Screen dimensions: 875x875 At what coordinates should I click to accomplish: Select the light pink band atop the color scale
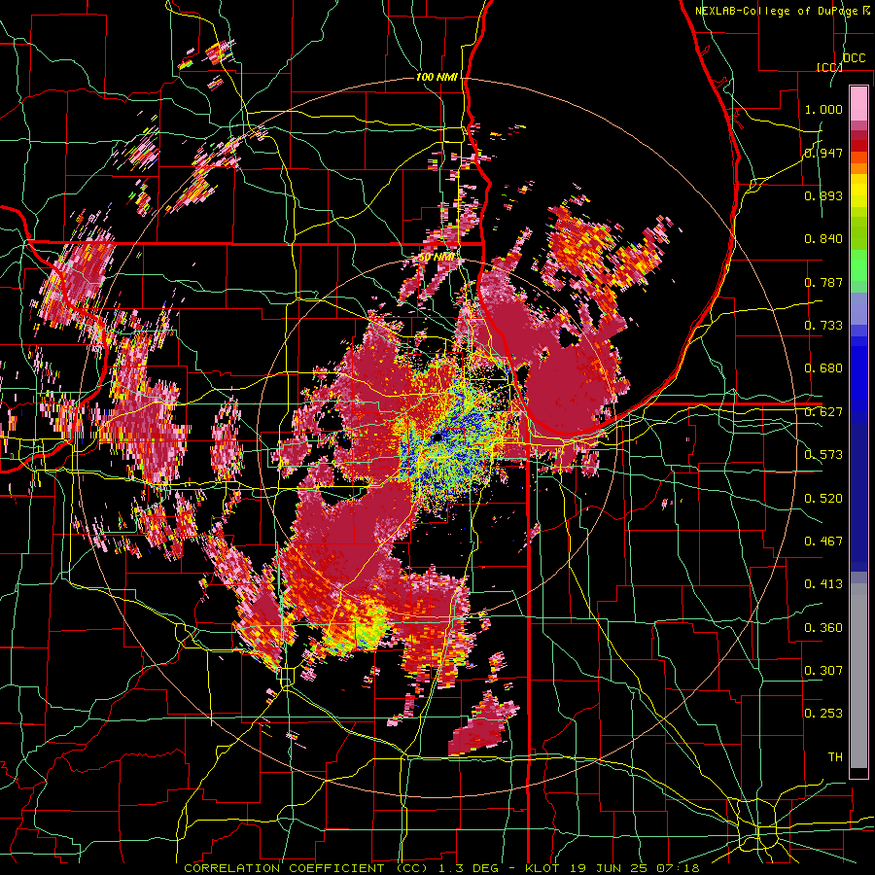click(858, 103)
